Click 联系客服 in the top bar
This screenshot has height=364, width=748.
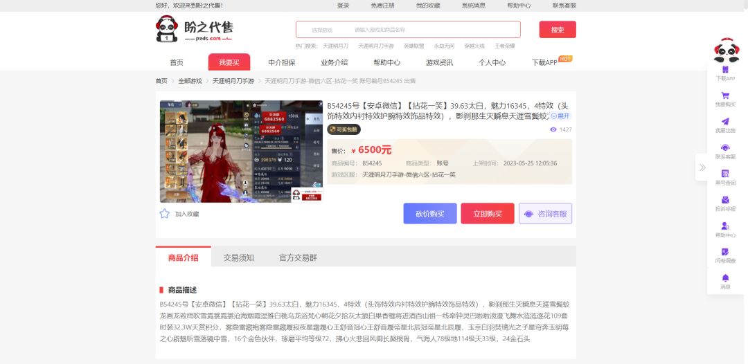click(564, 6)
